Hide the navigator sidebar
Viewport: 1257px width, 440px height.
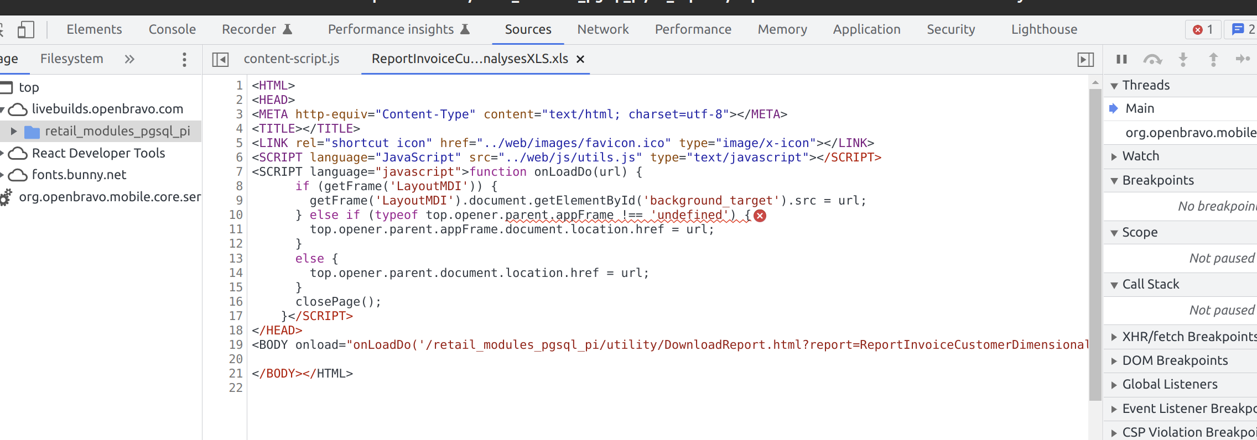[x=220, y=59]
